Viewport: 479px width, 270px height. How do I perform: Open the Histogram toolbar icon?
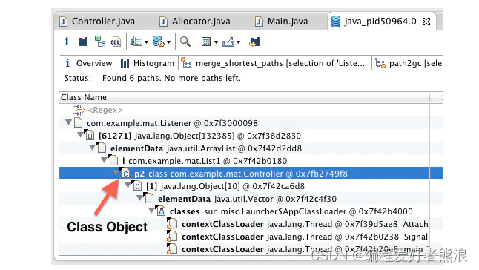coord(83,42)
